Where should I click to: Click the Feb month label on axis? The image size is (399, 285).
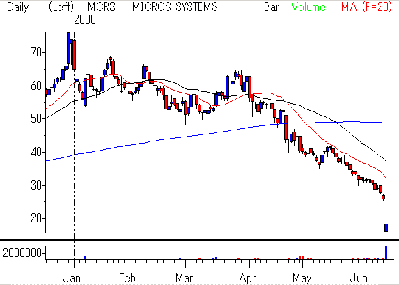pos(127,278)
